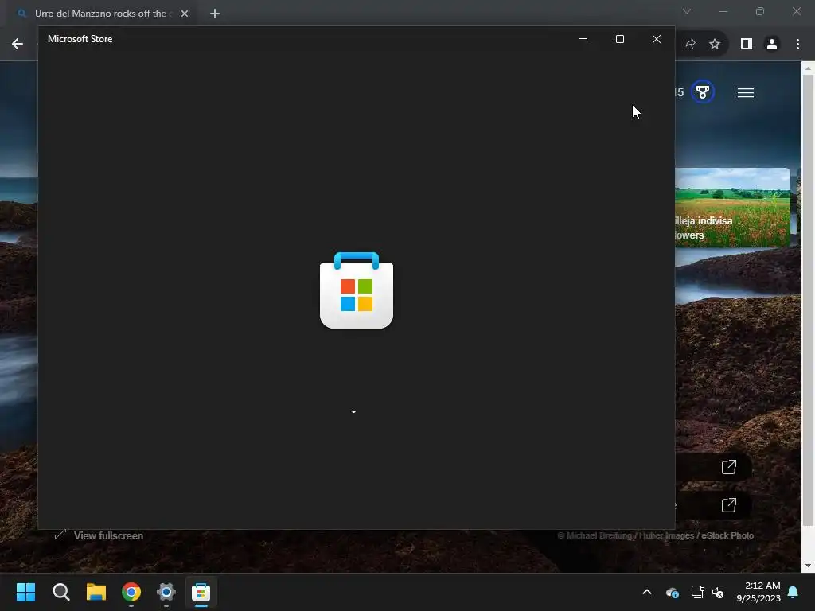Minimize the Microsoft Store window
Image resolution: width=815 pixels, height=611 pixels.
point(583,39)
